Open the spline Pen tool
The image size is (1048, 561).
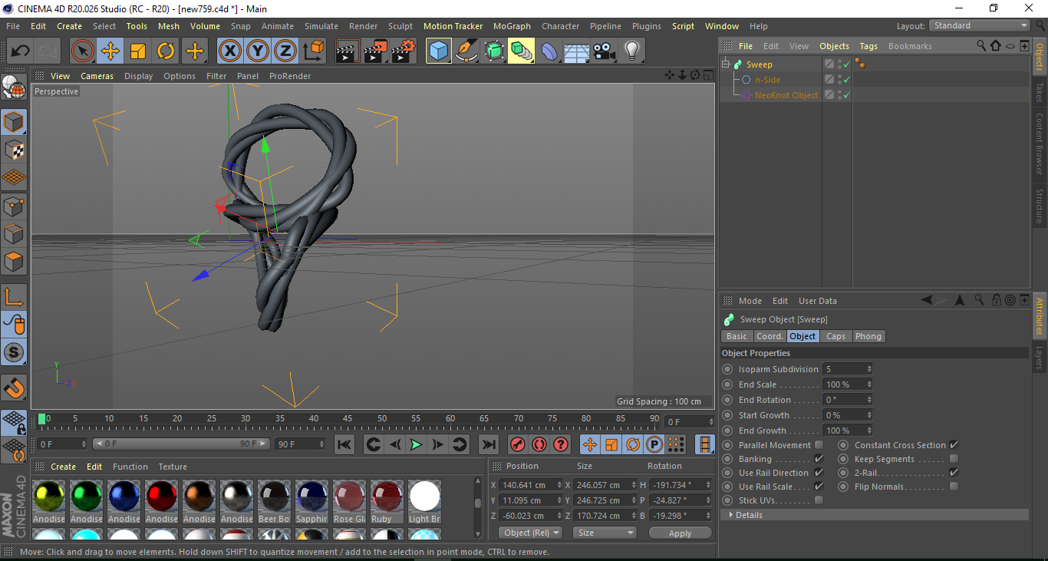pos(466,51)
